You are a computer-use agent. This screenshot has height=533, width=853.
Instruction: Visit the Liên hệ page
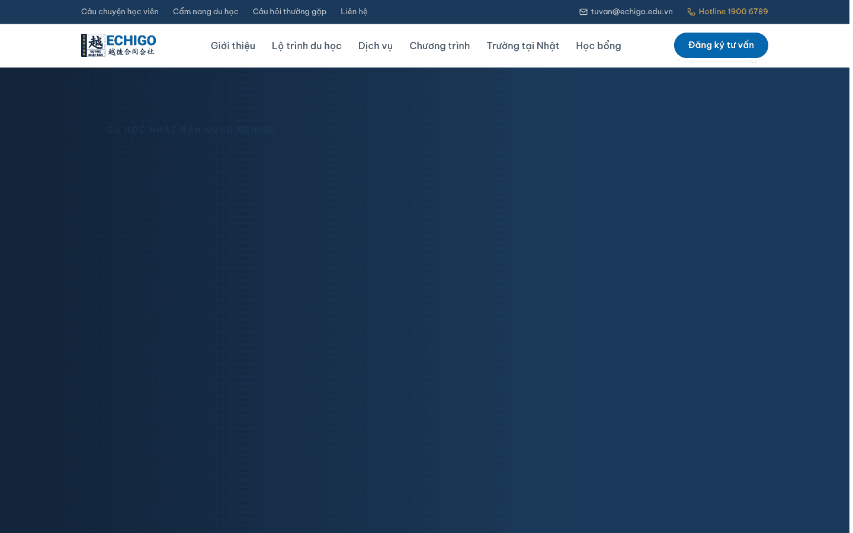point(354,12)
